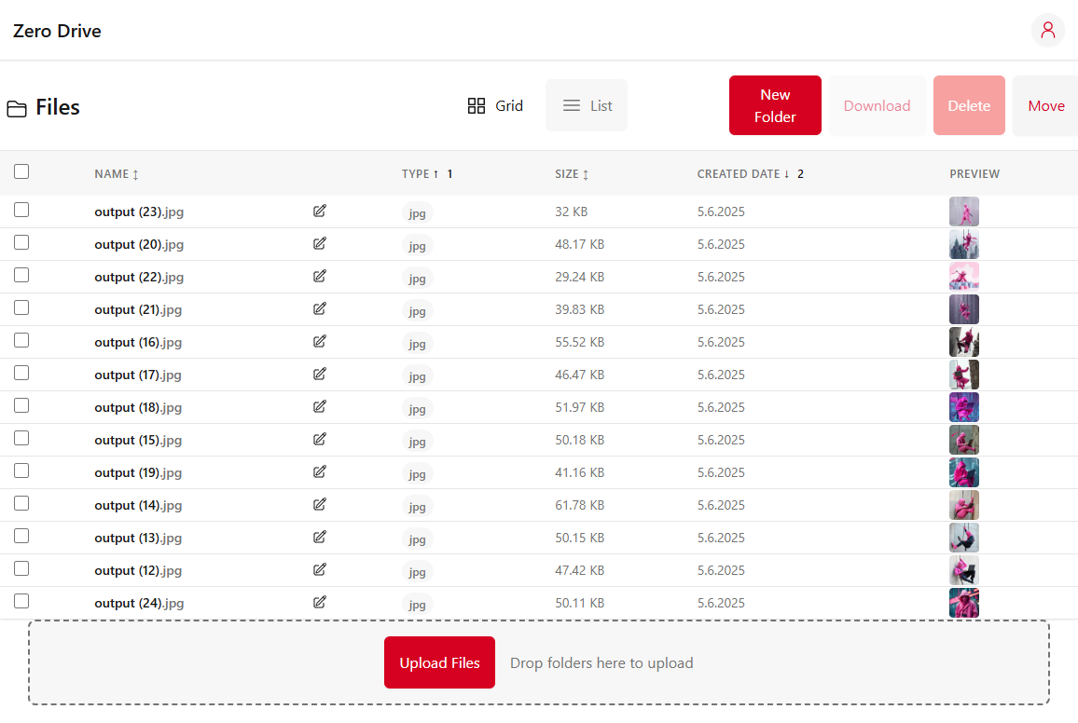This screenshot has width=1078, height=723.
Task: Click the edit pencil for output (18).jpg
Action: click(320, 406)
